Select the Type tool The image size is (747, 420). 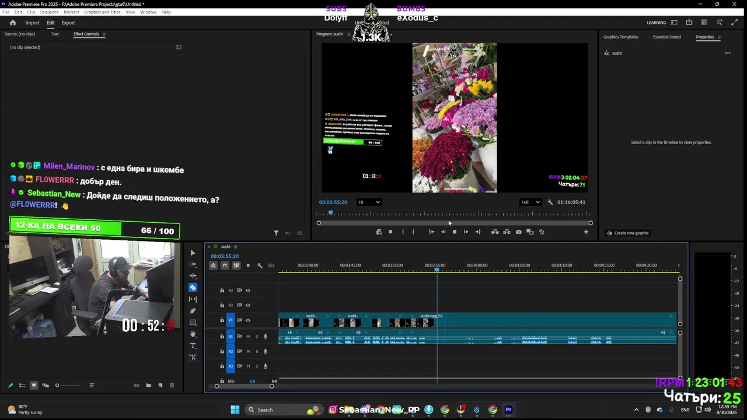193,346
